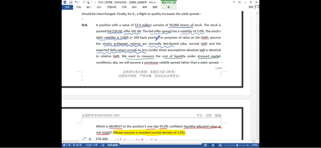Screen dimensions: 321x148
Task: Click the page count '第 5 页, 共 49 页'
Action: tap(72, 145)
